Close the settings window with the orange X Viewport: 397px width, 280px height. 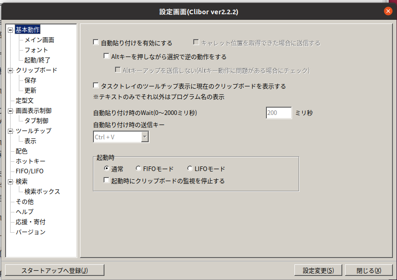pos(388,11)
